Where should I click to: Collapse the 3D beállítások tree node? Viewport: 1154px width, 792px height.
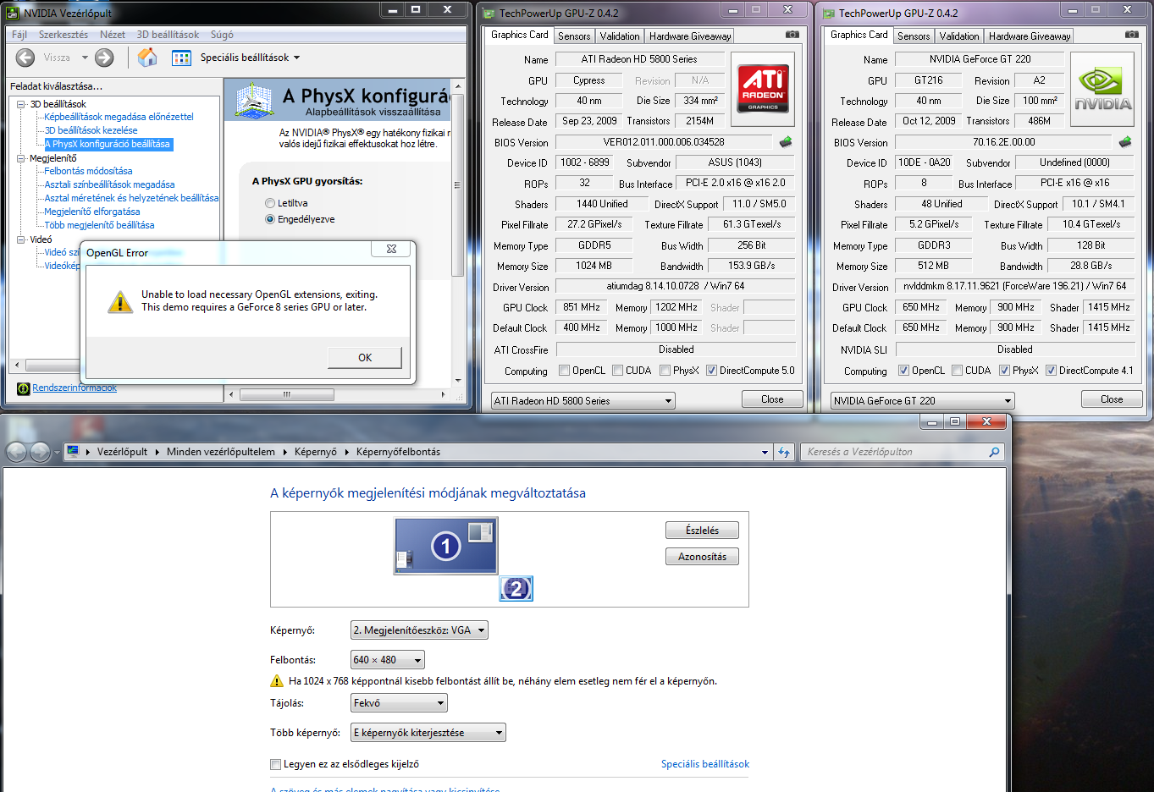point(21,104)
